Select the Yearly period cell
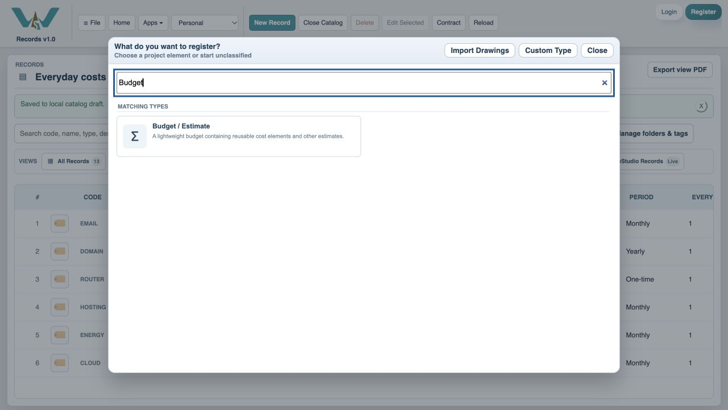 635,251
